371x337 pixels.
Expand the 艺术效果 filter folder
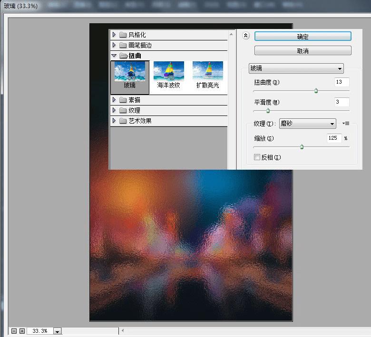(114, 121)
